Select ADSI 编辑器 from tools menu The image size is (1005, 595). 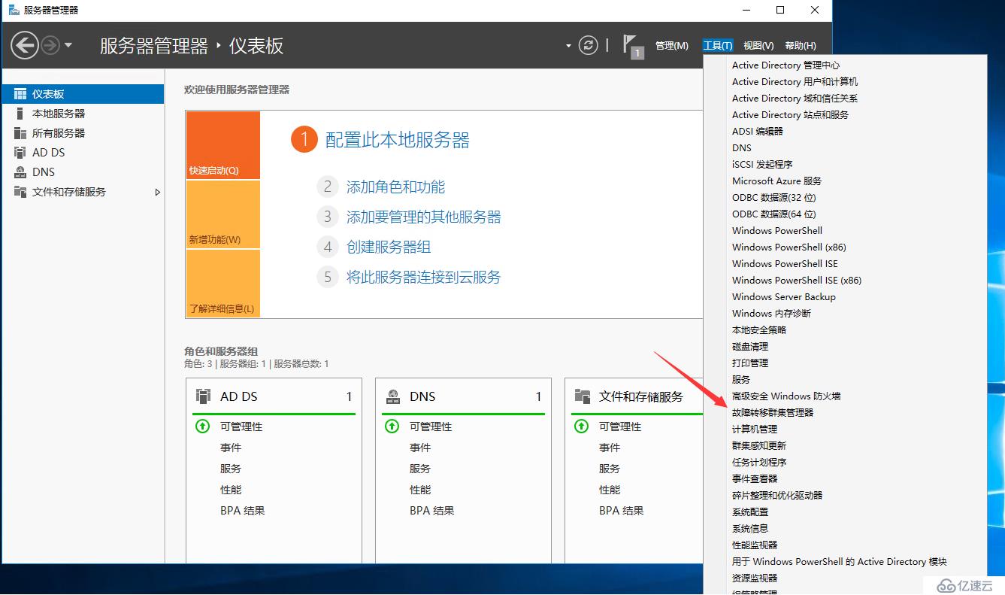[x=758, y=132]
